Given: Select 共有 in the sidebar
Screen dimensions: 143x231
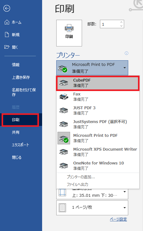Looking at the screenshot, I should click(x=16, y=132).
